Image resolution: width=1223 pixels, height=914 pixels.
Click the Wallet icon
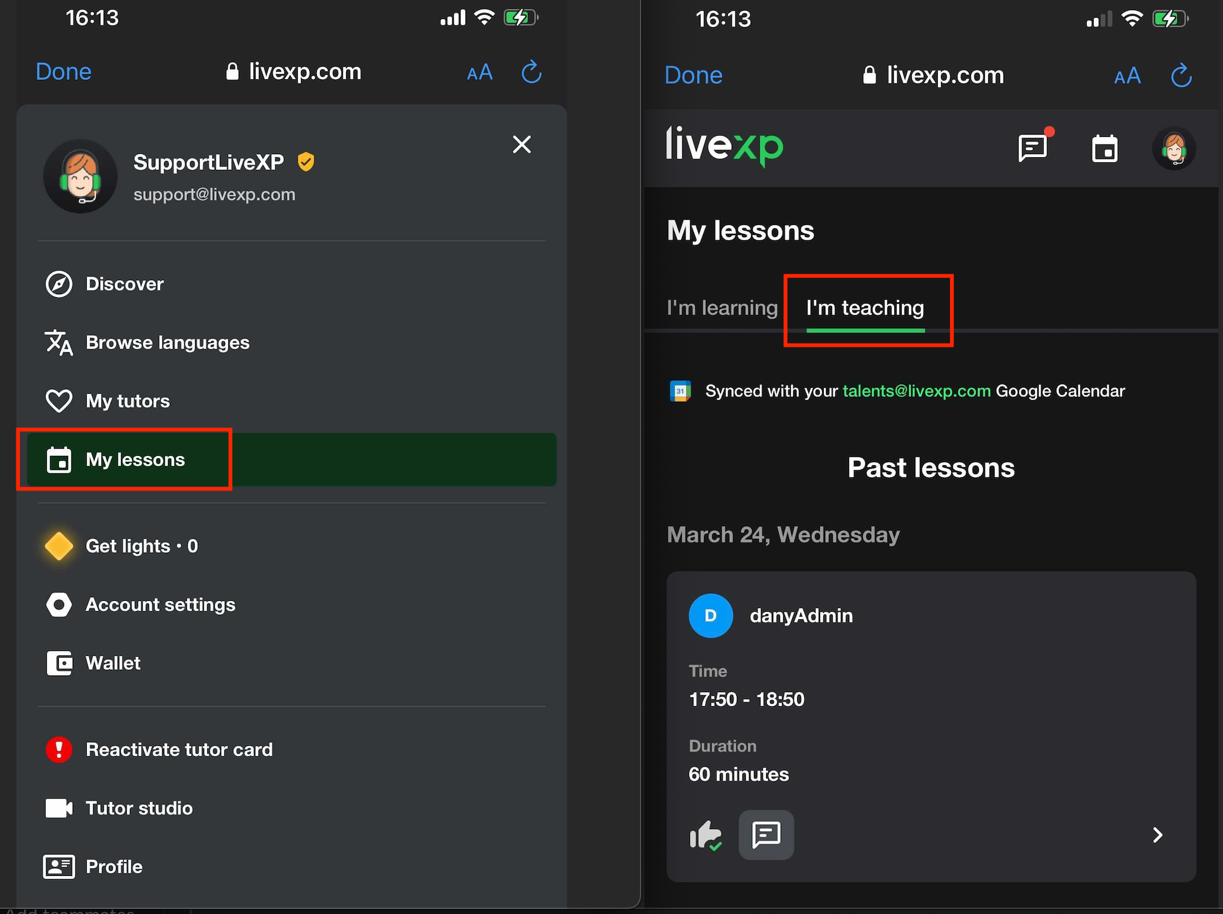pos(59,664)
